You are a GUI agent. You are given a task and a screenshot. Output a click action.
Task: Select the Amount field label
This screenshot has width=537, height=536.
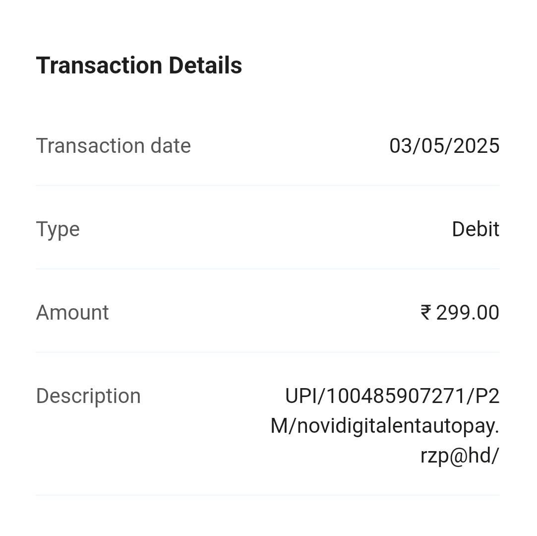pyautogui.click(x=72, y=313)
